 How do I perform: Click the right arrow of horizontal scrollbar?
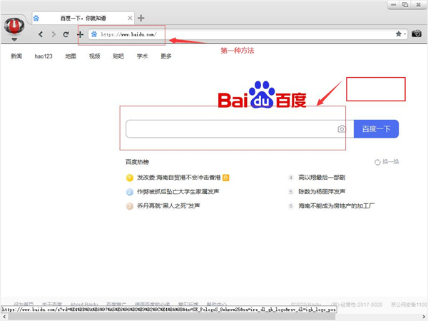(x=424, y=317)
